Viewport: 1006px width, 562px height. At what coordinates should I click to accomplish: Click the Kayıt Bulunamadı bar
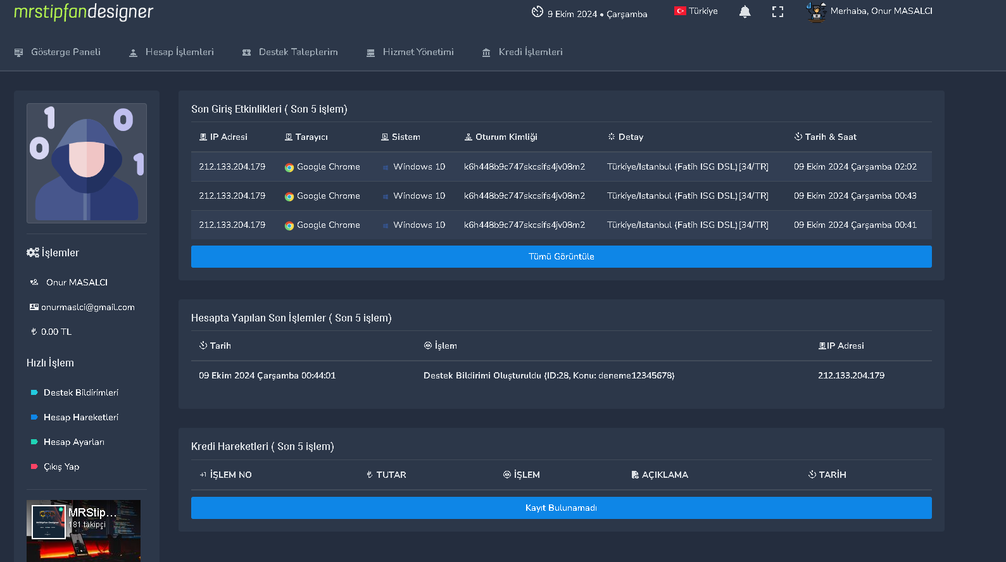click(x=562, y=508)
